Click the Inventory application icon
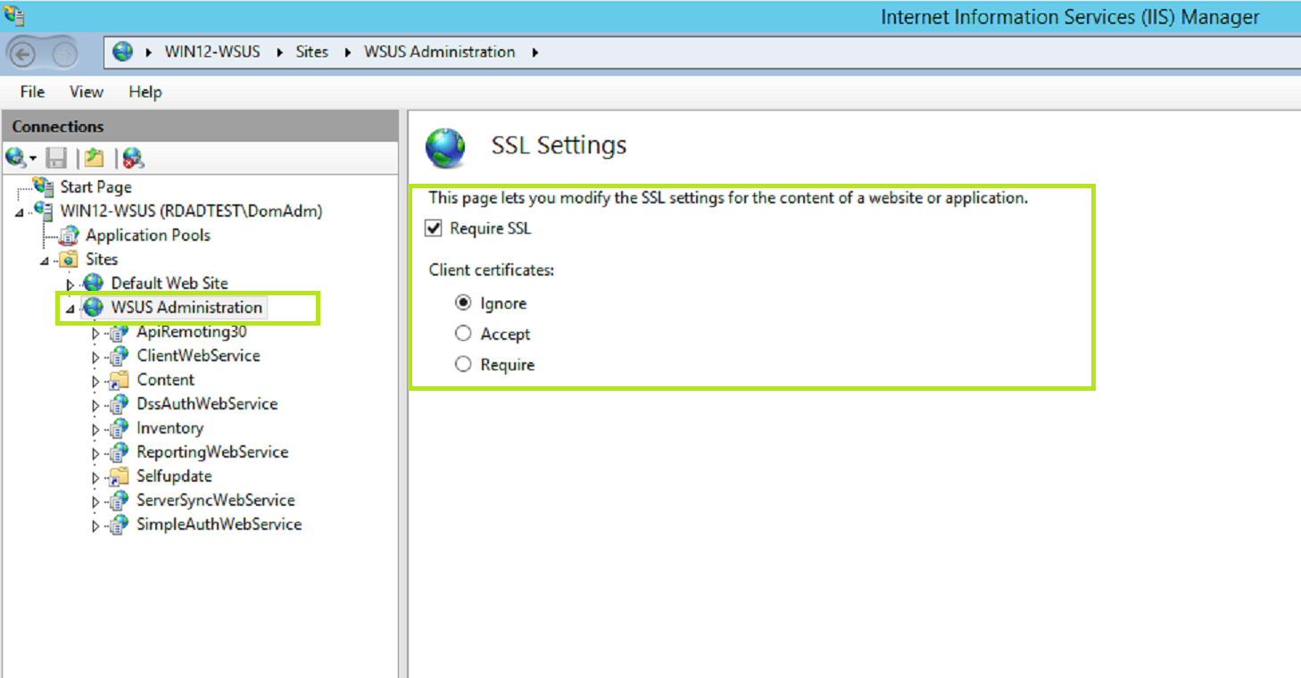 pyautogui.click(x=119, y=428)
